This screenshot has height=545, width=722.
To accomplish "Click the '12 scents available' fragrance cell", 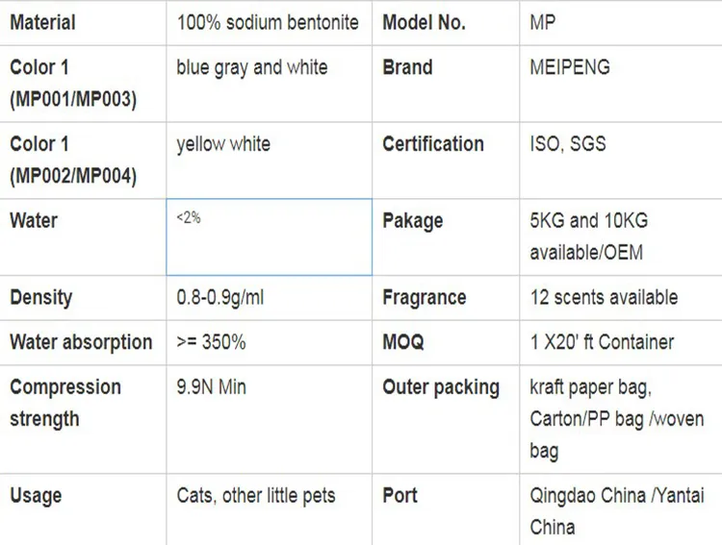I will coord(604,298).
